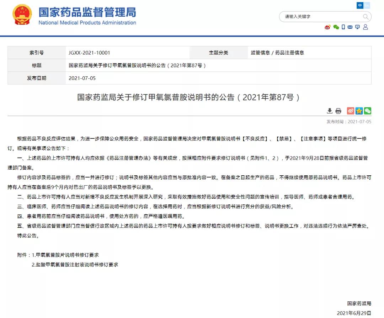Switch language to English with En button
This screenshot has height=318, width=384.
[367, 5]
